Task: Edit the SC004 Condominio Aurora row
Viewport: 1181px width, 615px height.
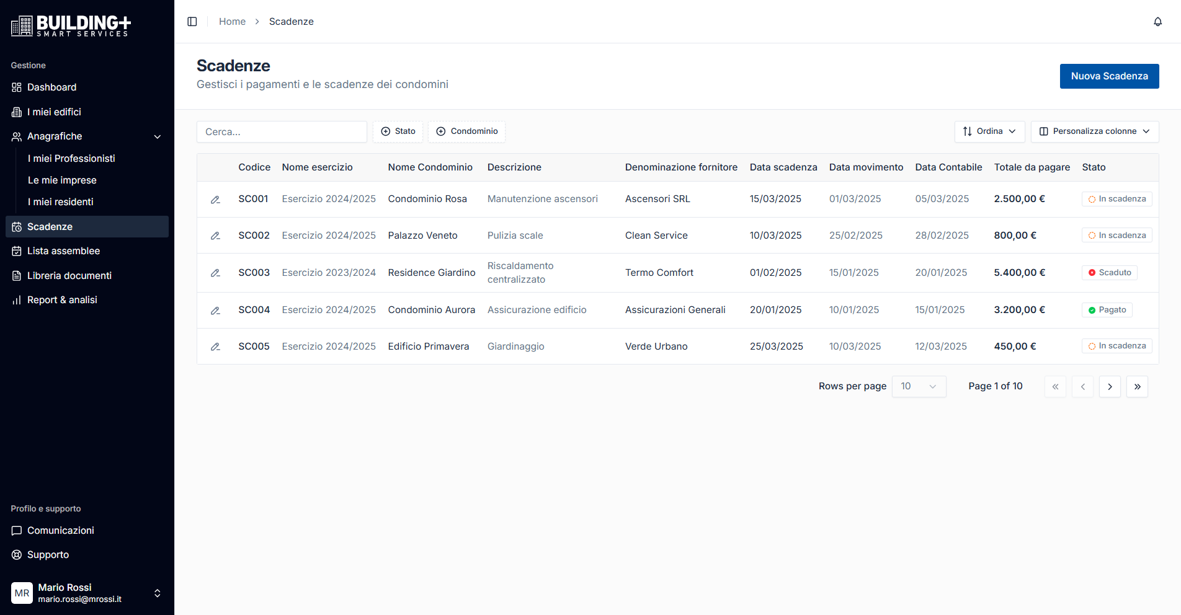Action: tap(215, 310)
